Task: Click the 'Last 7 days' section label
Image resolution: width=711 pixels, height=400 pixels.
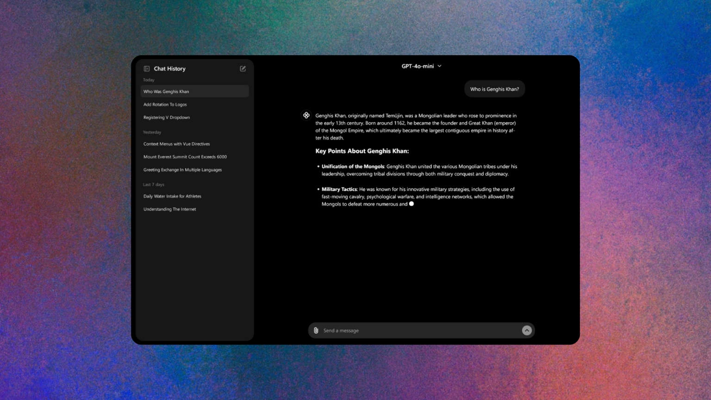Action: click(x=153, y=185)
